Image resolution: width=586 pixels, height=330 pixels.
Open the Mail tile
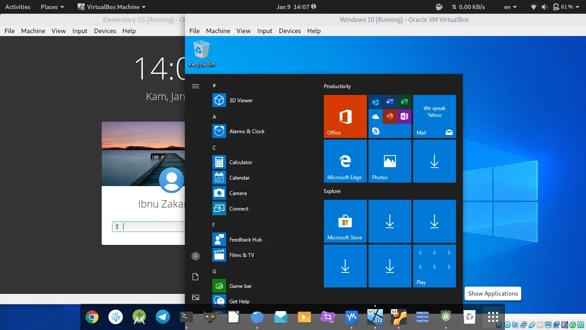click(x=435, y=116)
